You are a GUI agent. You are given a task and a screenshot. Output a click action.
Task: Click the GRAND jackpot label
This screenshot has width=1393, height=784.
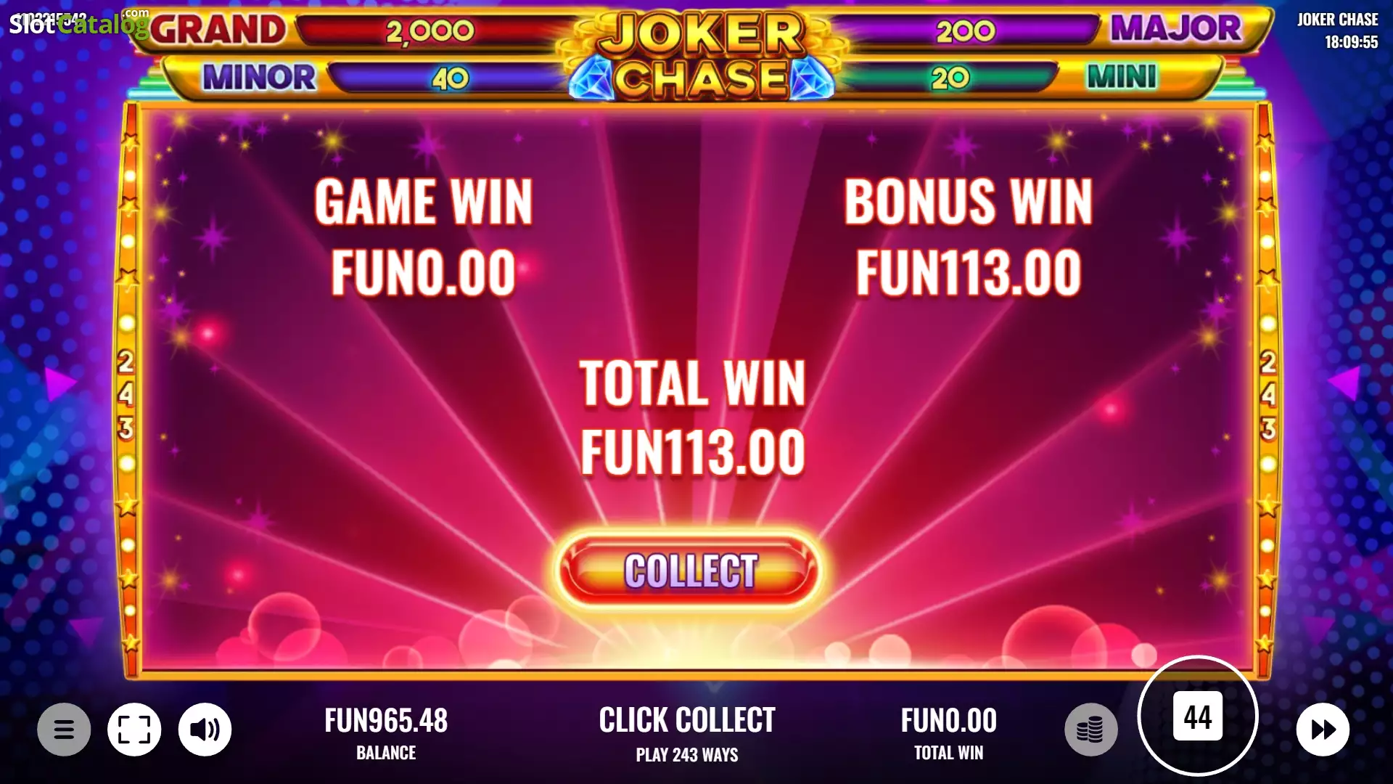pos(218,30)
